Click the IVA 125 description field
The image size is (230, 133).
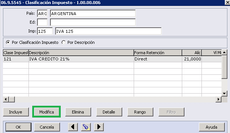click(109, 31)
